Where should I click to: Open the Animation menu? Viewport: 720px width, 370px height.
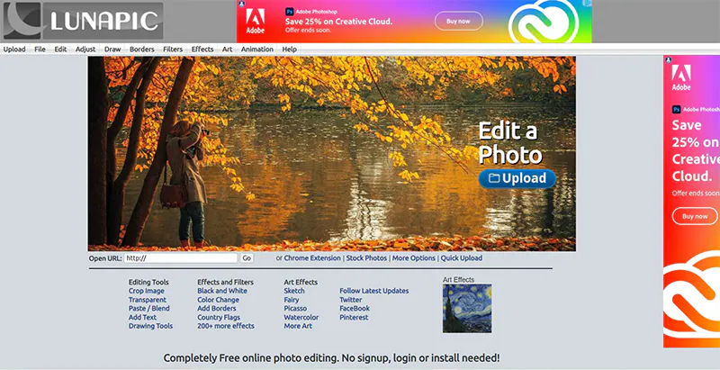pos(257,50)
